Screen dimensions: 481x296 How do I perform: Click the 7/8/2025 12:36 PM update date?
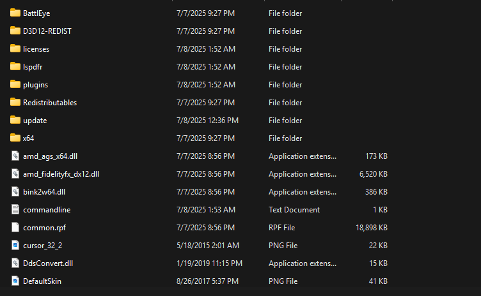207,120
